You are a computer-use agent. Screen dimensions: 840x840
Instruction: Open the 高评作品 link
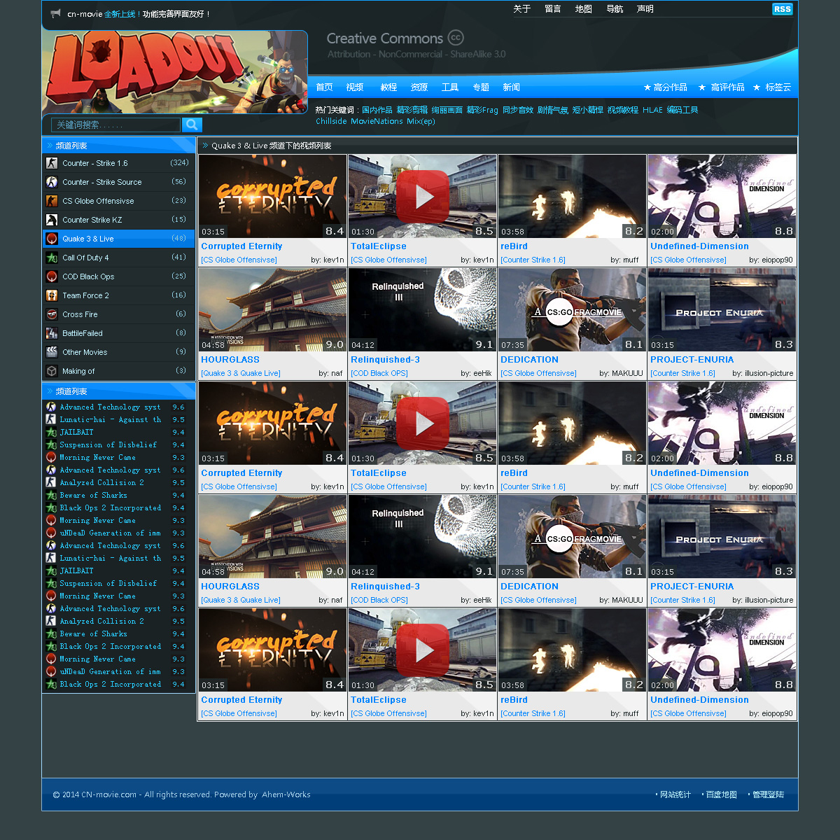728,87
